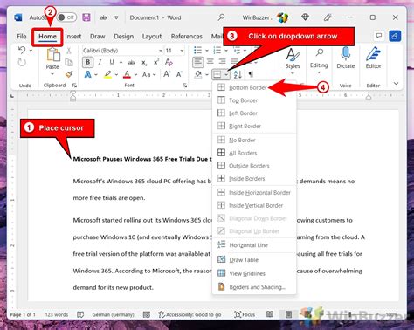Switch to the Design tab
The width and height of the screenshot is (414, 330).
[x=124, y=37]
